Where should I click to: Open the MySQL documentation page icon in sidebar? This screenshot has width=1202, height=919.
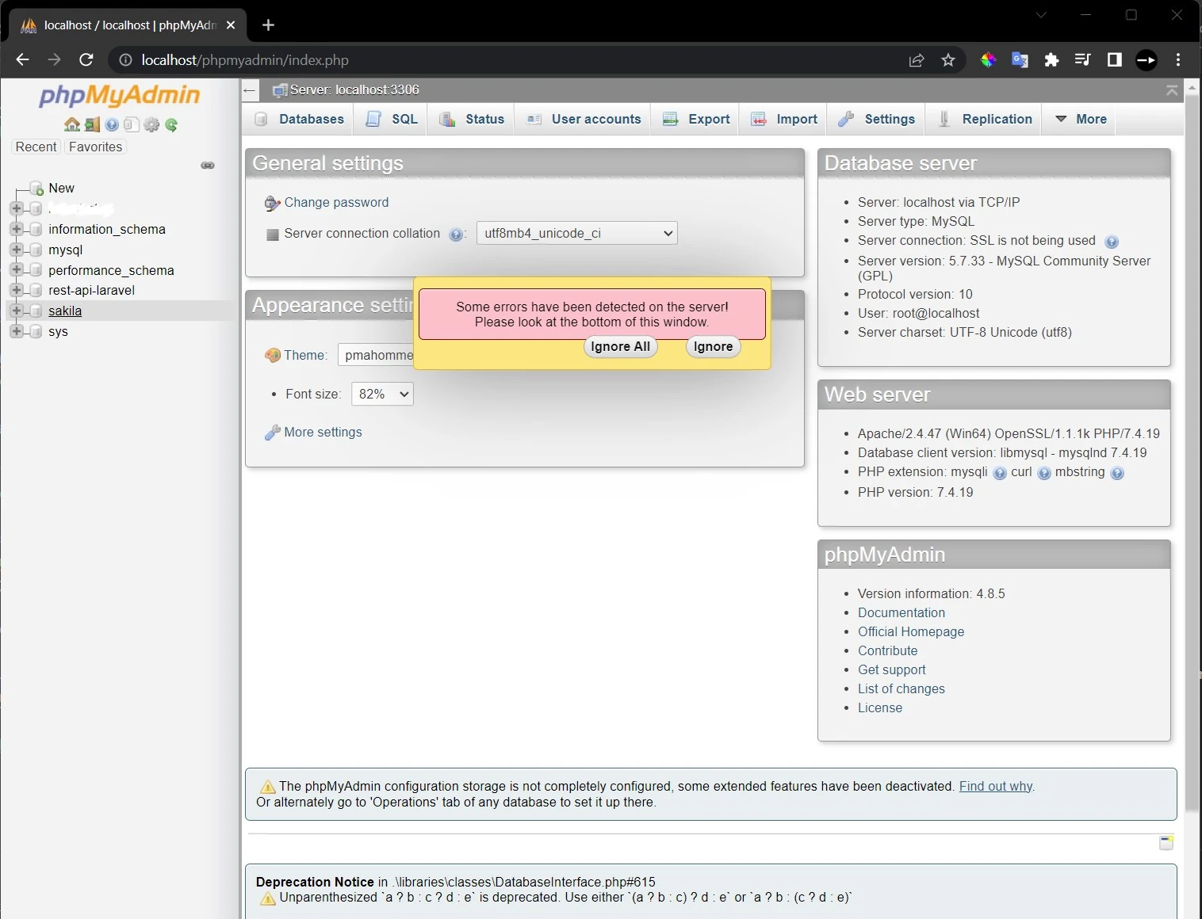click(132, 124)
